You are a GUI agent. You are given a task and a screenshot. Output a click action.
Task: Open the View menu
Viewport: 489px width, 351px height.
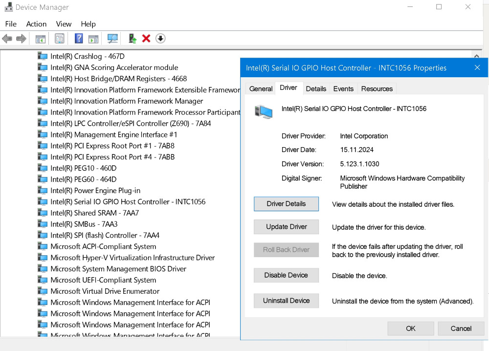tap(64, 24)
